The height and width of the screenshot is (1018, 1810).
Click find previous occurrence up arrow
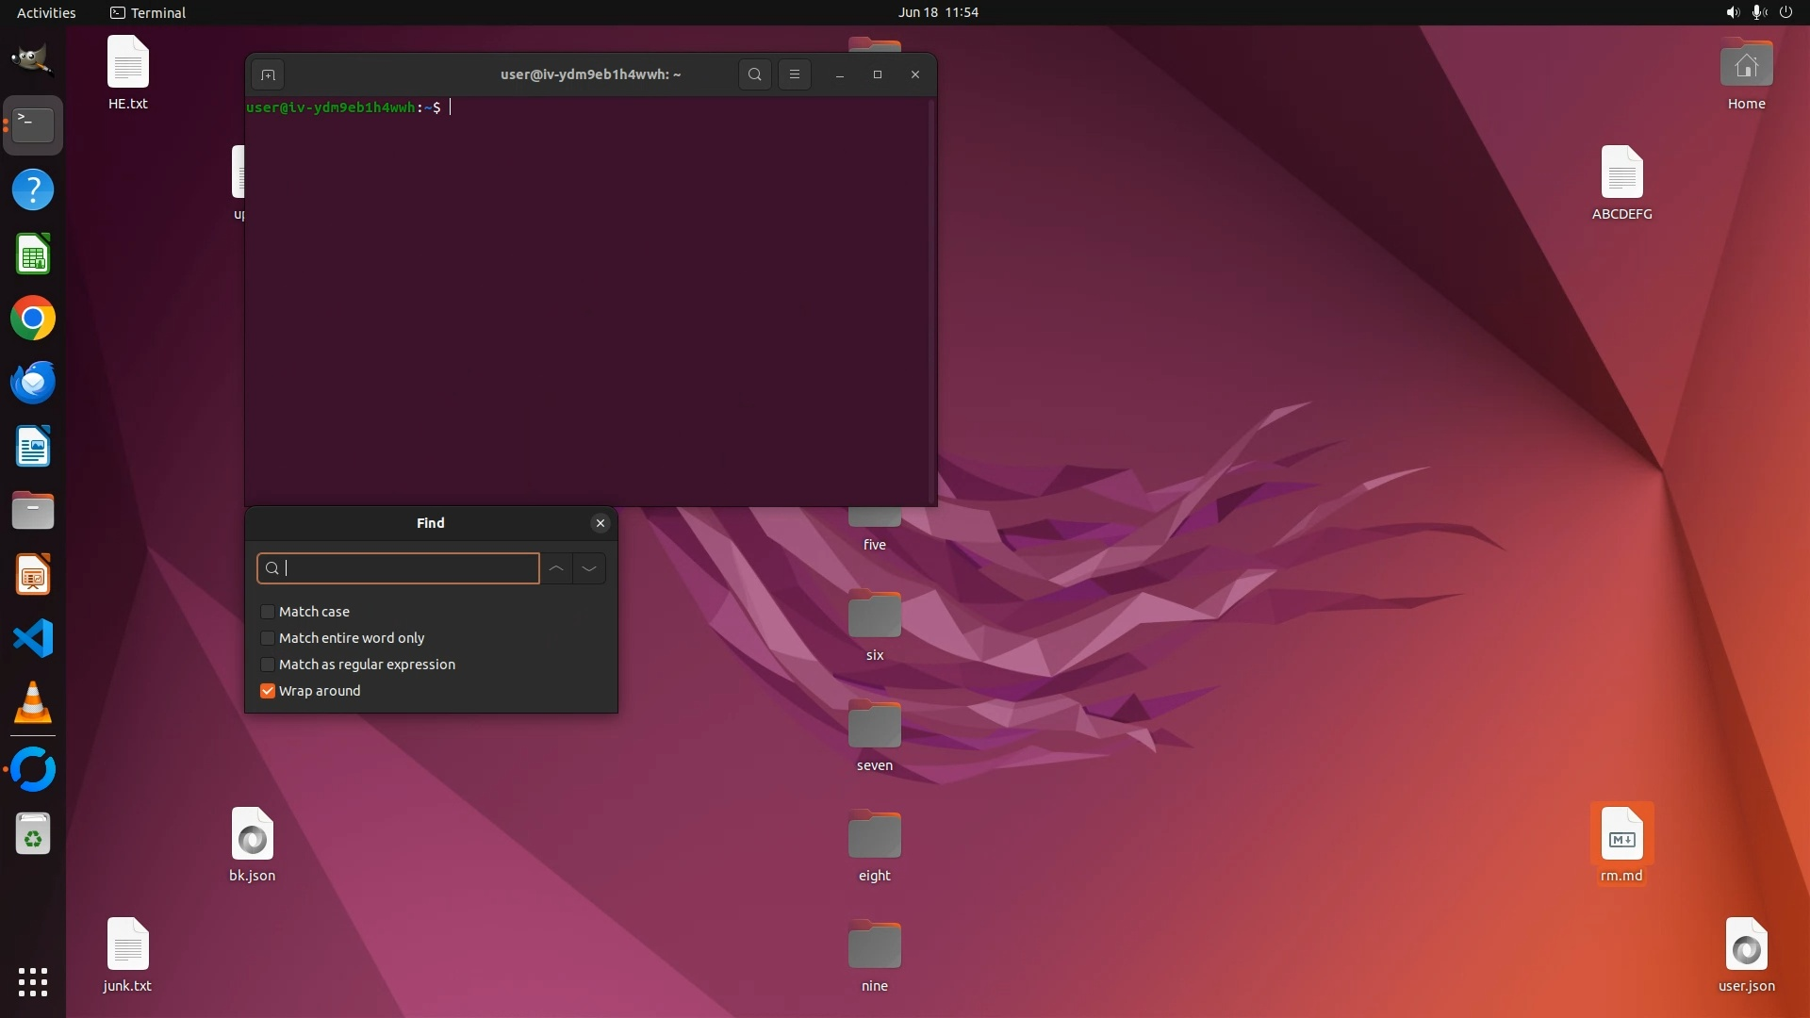[556, 568]
